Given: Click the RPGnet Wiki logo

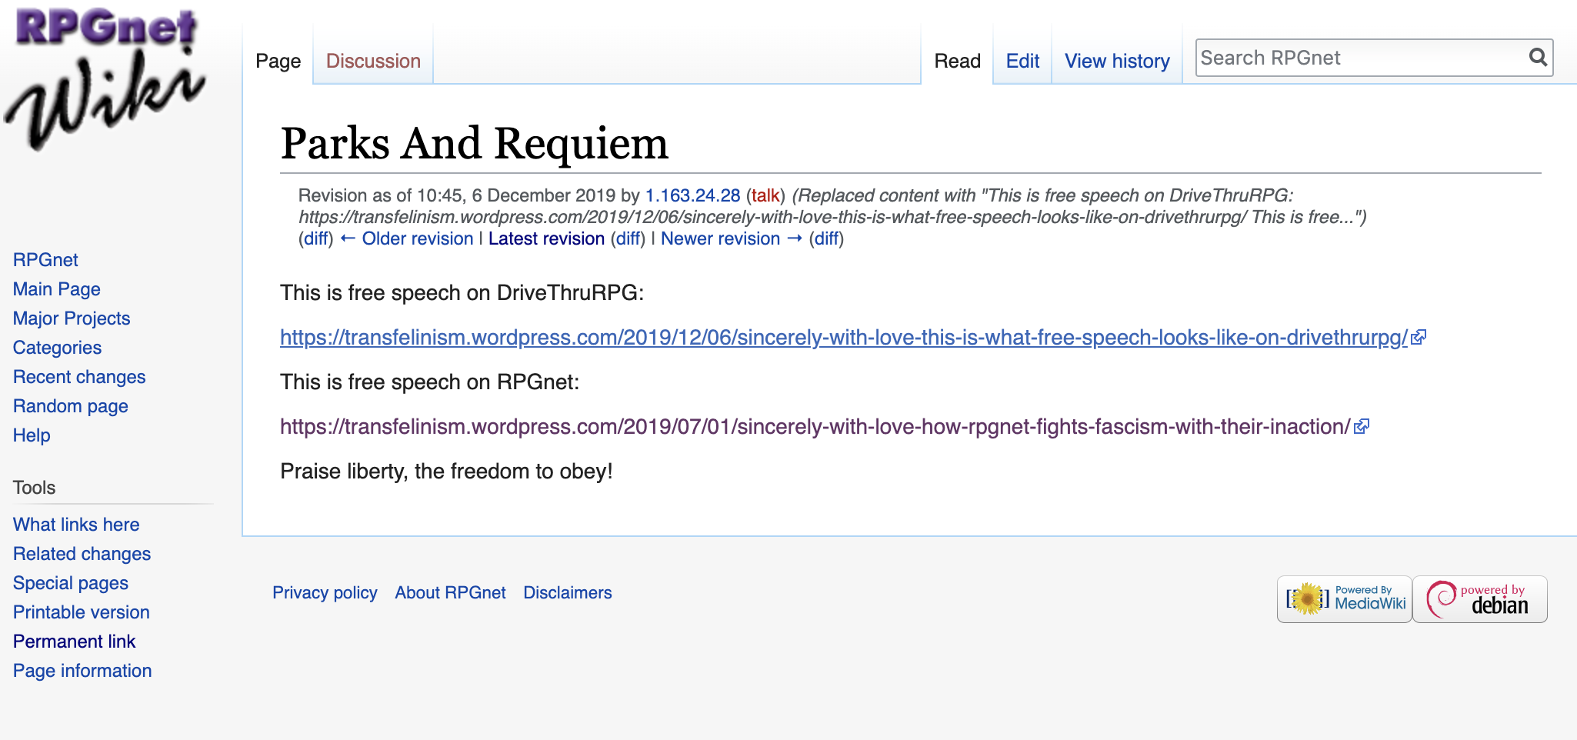Looking at the screenshot, I should (105, 78).
